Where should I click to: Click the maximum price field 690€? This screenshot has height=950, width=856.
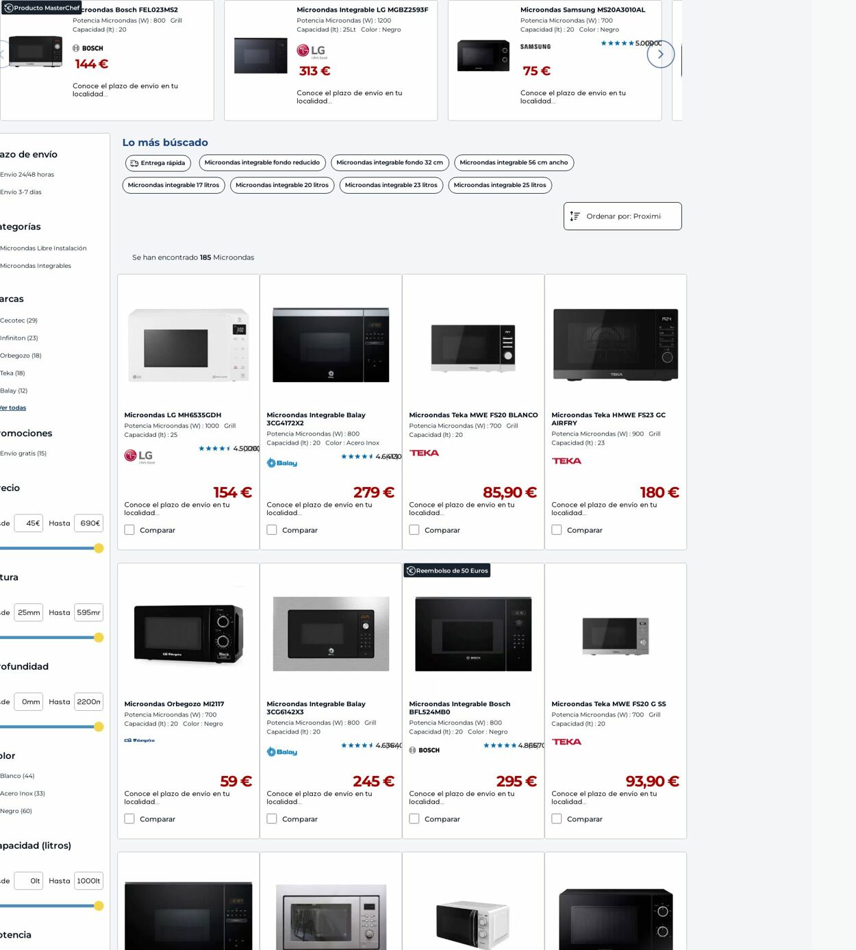pos(89,523)
